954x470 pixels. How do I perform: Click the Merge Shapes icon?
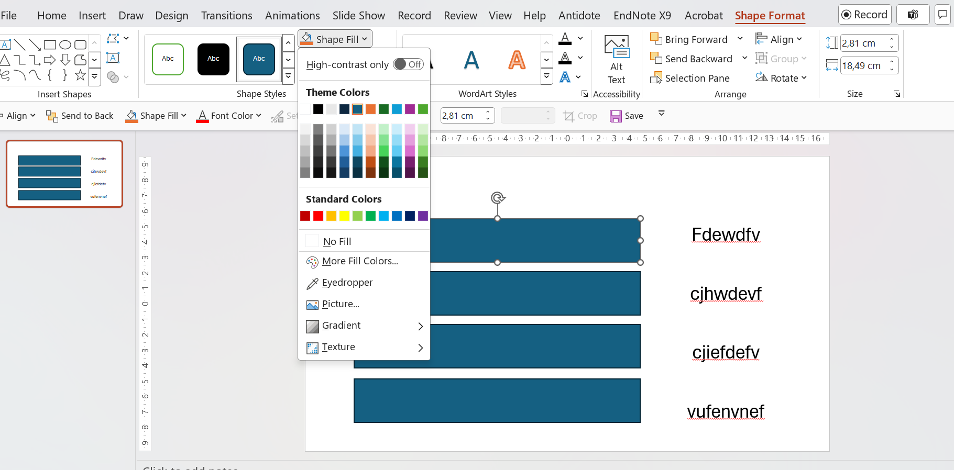click(113, 77)
